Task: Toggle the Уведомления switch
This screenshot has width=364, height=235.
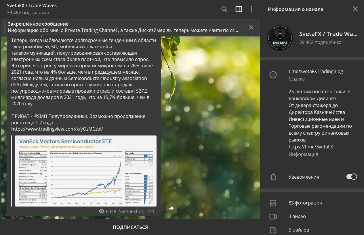Action: [x=352, y=177]
